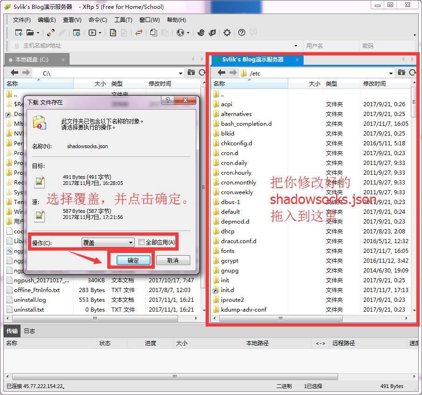
Task: Click the Copy pages toolbar icon
Action: click(x=153, y=33)
